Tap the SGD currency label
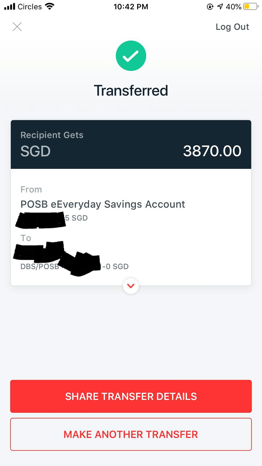The width and height of the screenshot is (262, 466). (36, 151)
